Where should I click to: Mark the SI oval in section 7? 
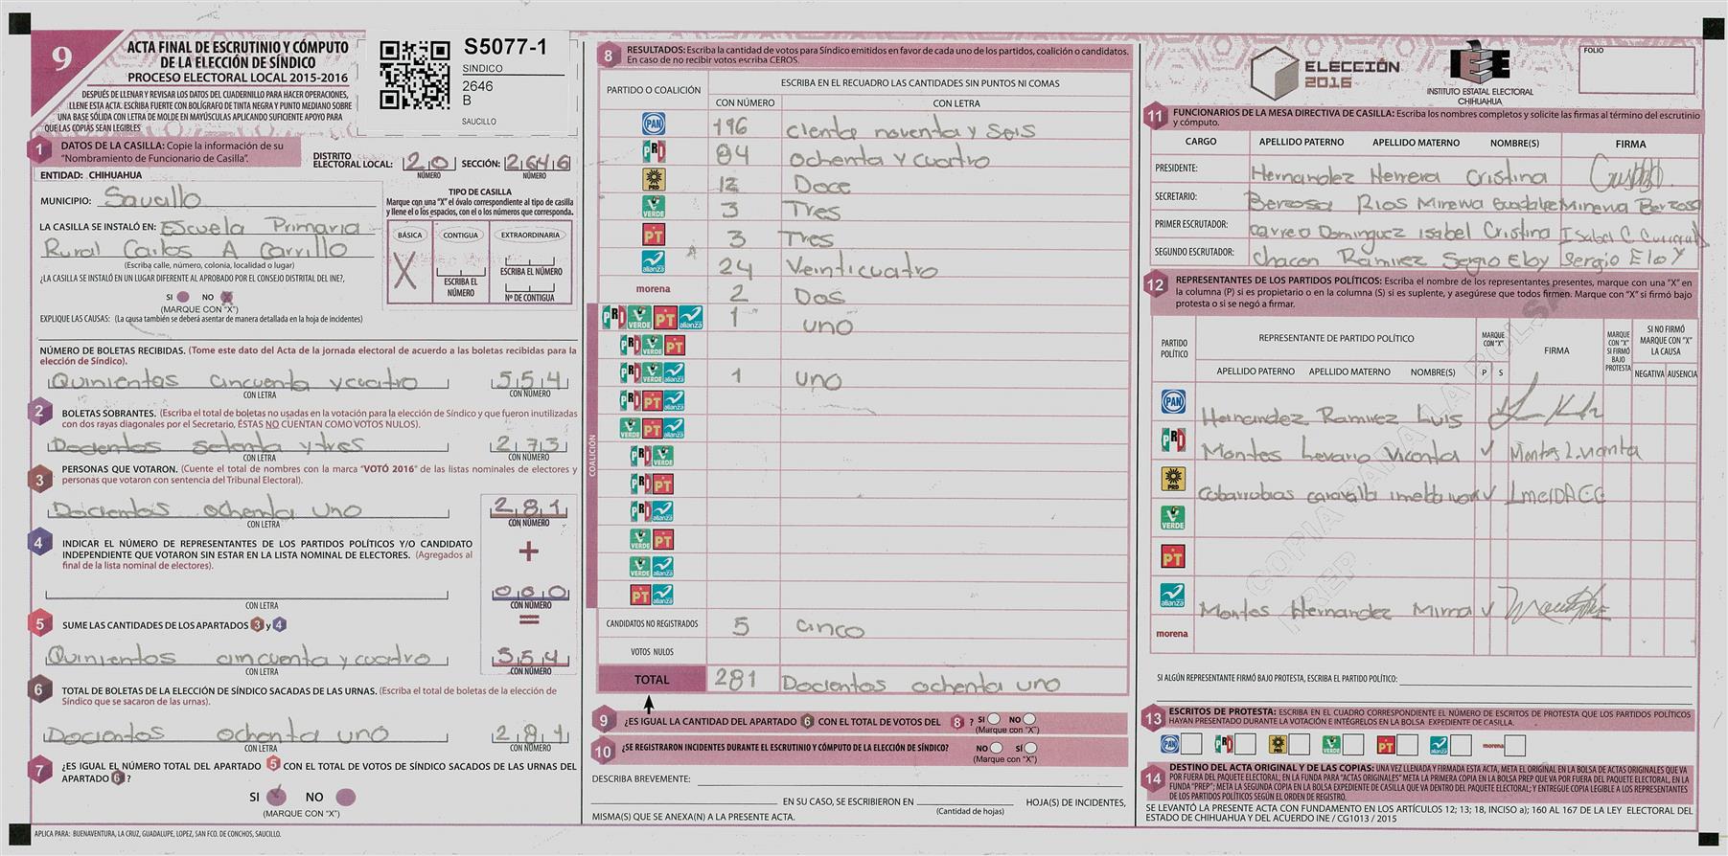(x=277, y=796)
